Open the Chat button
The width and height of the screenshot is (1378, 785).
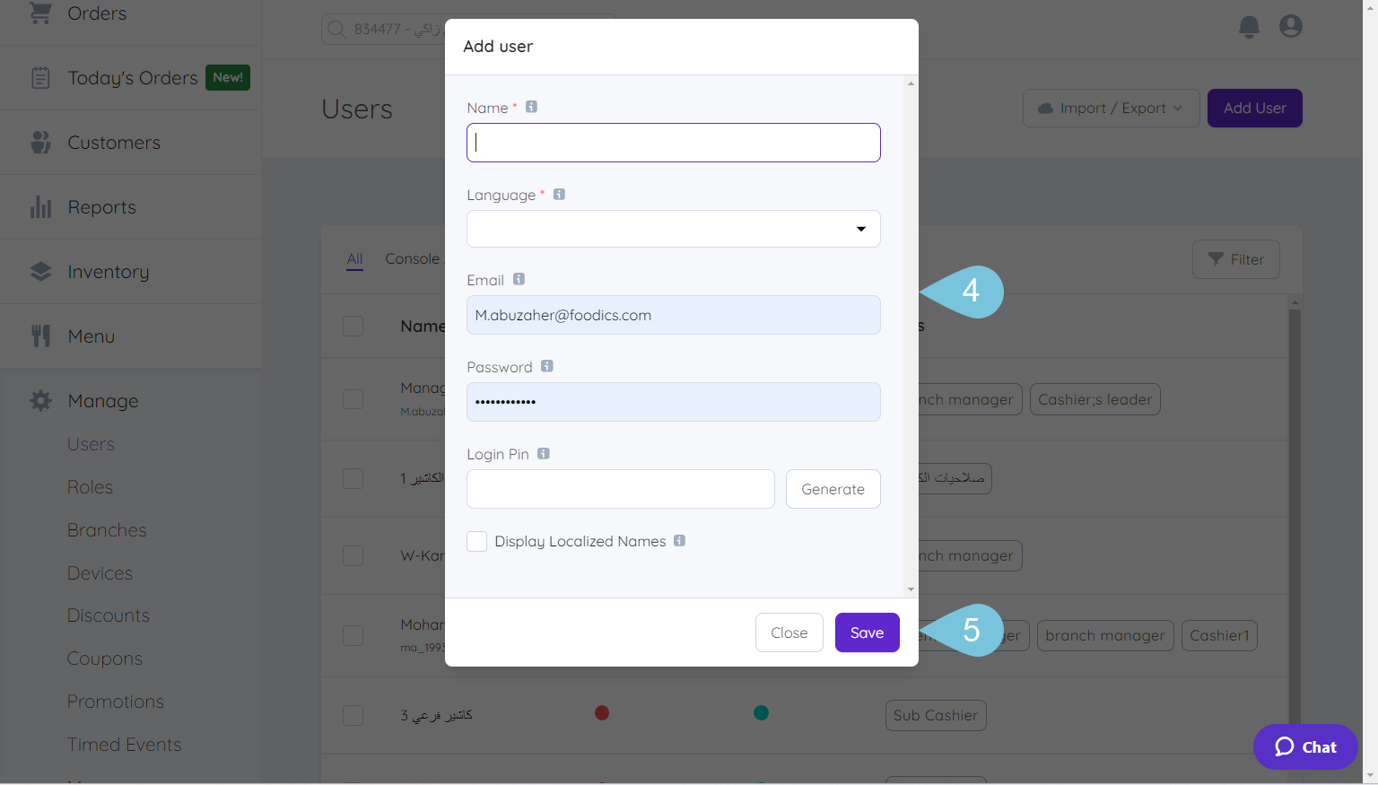pyautogui.click(x=1305, y=746)
